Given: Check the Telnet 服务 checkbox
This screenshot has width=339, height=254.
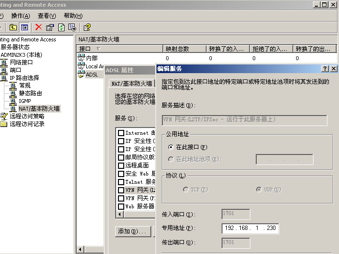Looking at the screenshot, I should [x=121, y=182].
